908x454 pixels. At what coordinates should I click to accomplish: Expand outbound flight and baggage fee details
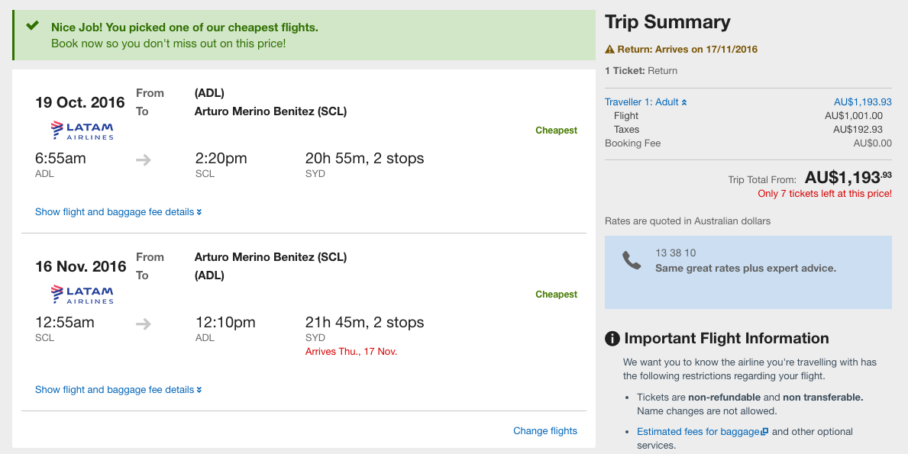pyautogui.click(x=118, y=211)
